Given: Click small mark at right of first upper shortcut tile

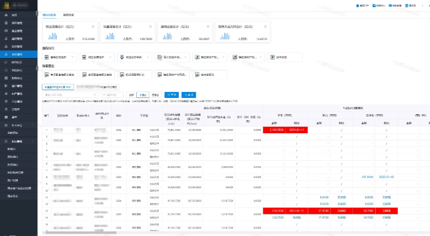Looking at the screenshot, I should click(x=73, y=57).
